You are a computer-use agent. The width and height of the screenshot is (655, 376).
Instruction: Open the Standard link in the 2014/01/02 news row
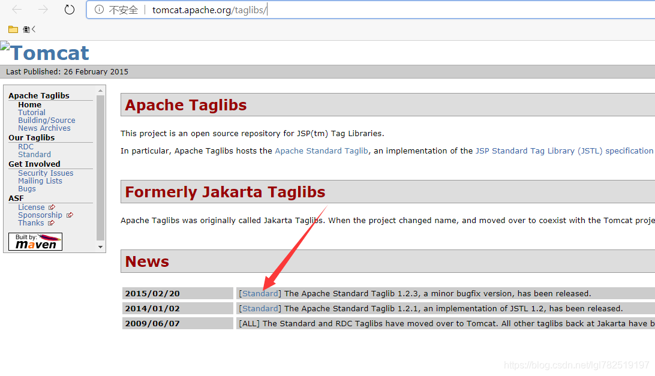tap(260, 309)
